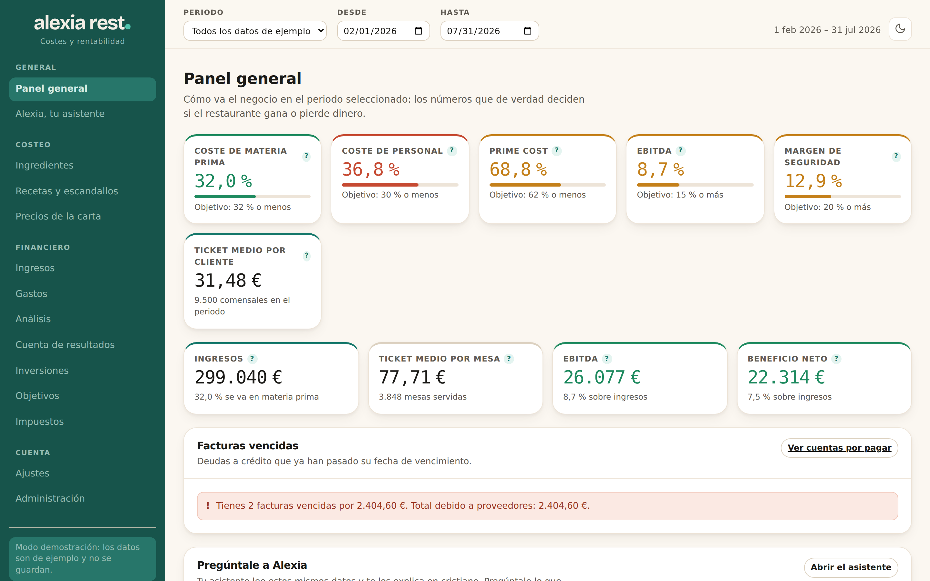Click the 26.077 € EBITDA value
The width and height of the screenshot is (930, 581).
pyautogui.click(x=602, y=377)
